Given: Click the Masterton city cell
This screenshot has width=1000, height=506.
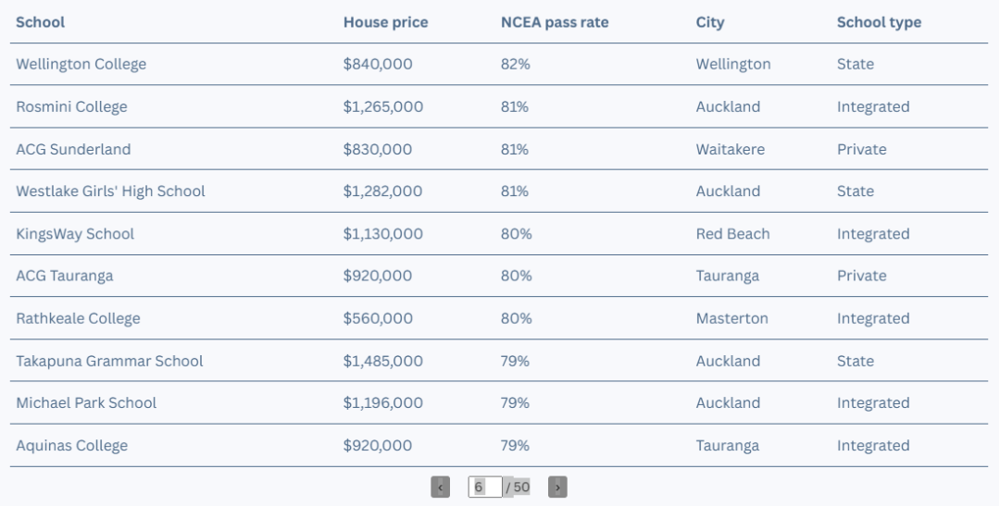Looking at the screenshot, I should (731, 318).
